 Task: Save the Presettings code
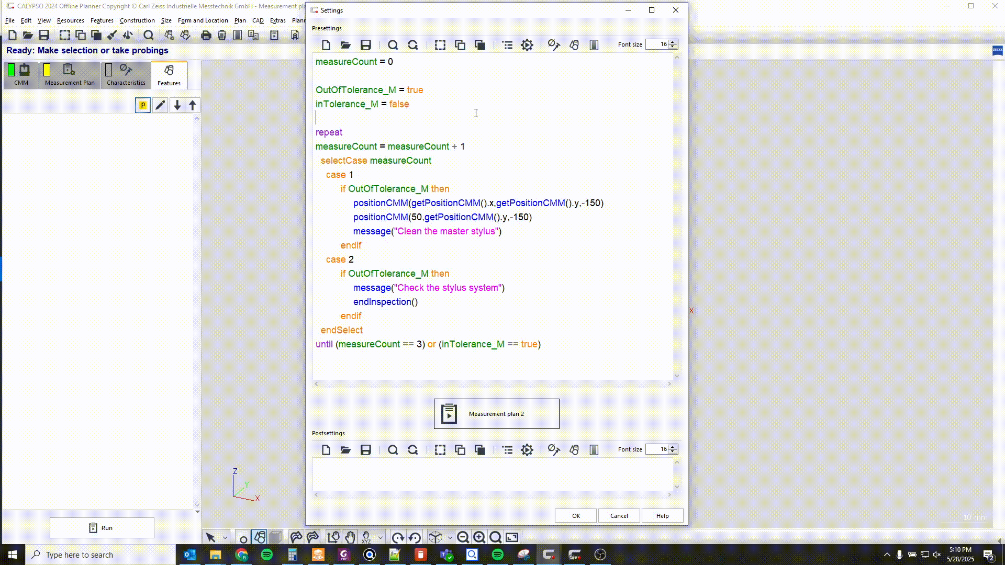tap(365, 45)
